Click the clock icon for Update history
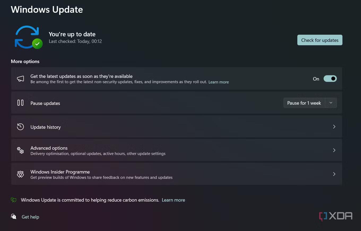 click(20, 127)
